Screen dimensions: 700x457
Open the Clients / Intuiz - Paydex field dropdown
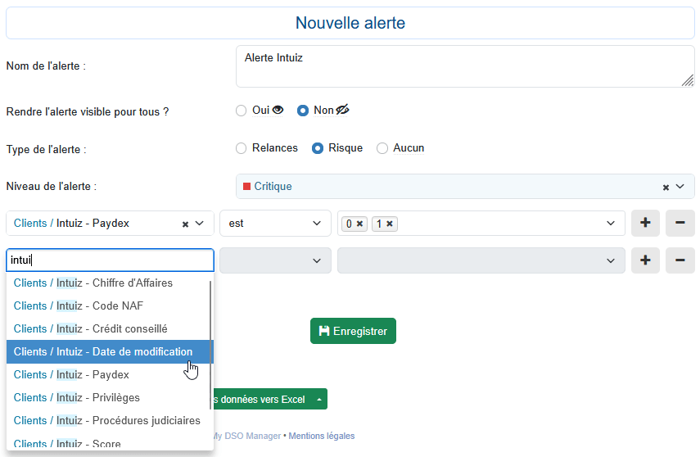[x=200, y=224]
